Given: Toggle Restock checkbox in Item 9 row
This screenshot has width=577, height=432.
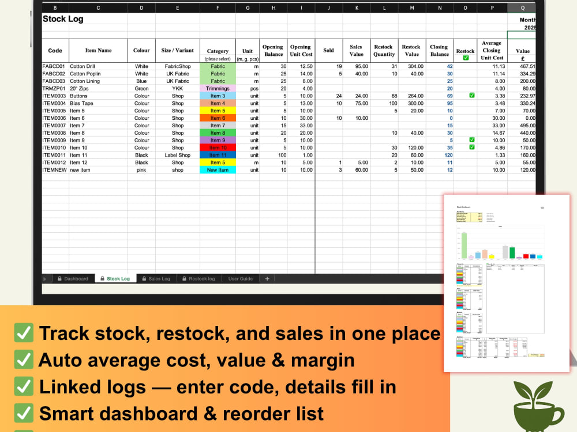Looking at the screenshot, I should click(x=472, y=139).
